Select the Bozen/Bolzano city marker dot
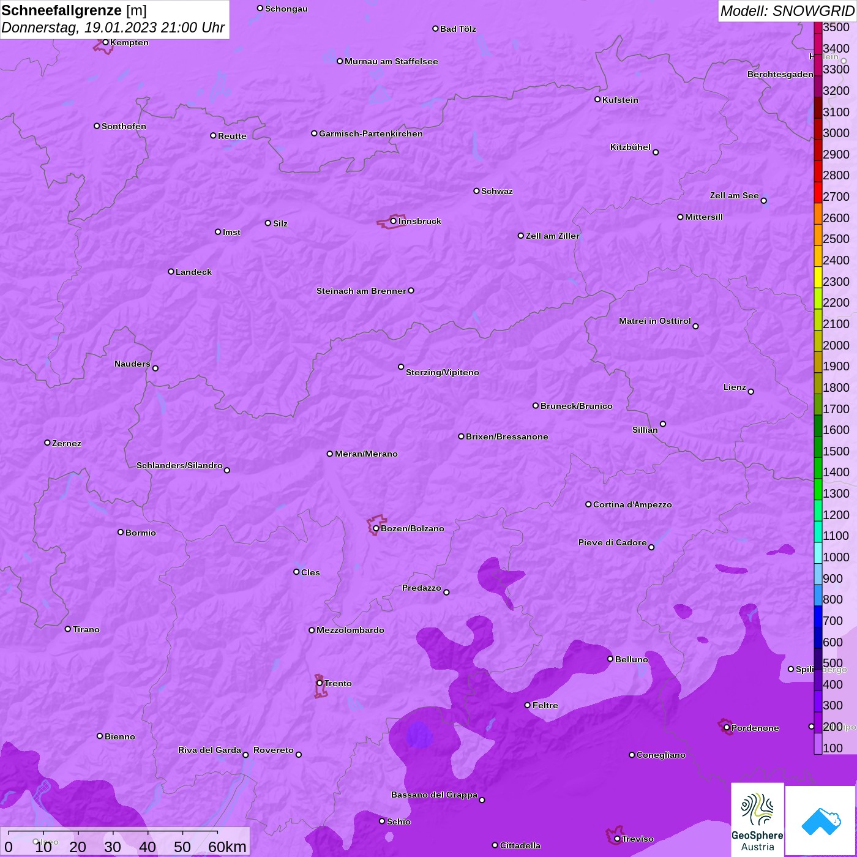 point(376,528)
